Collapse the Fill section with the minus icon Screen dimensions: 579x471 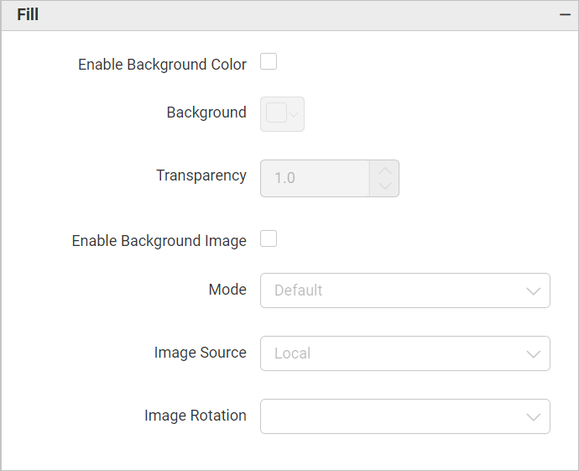click(x=565, y=15)
